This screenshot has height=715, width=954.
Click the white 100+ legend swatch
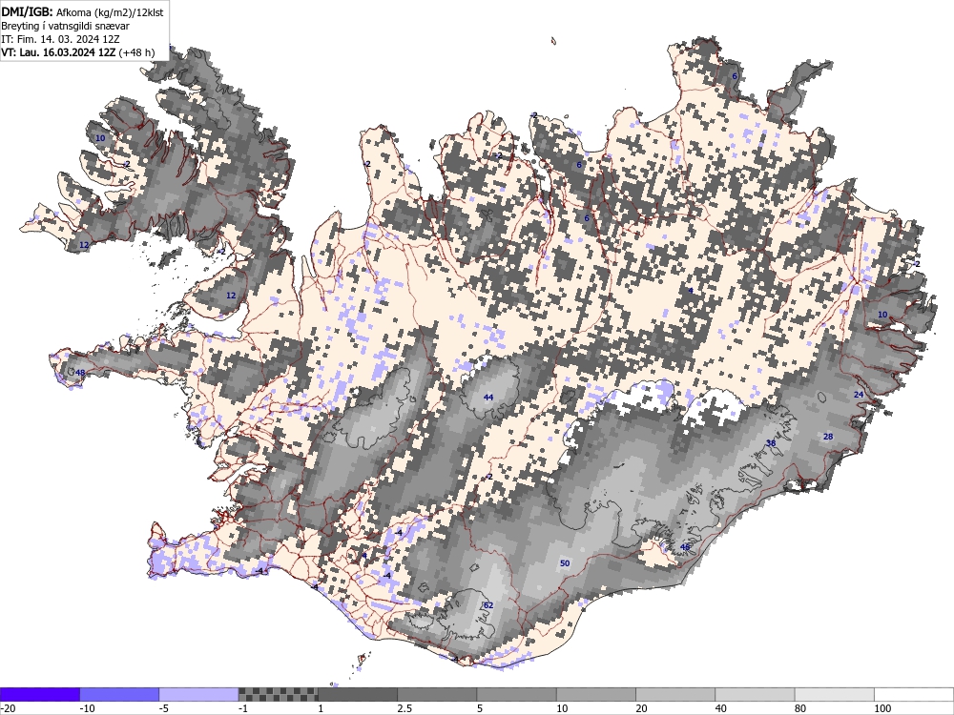point(914,694)
